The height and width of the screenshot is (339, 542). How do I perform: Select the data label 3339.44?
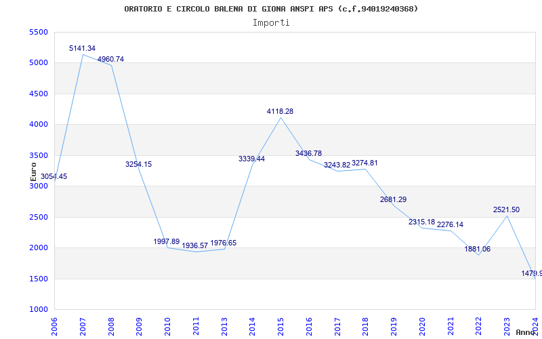(251, 159)
